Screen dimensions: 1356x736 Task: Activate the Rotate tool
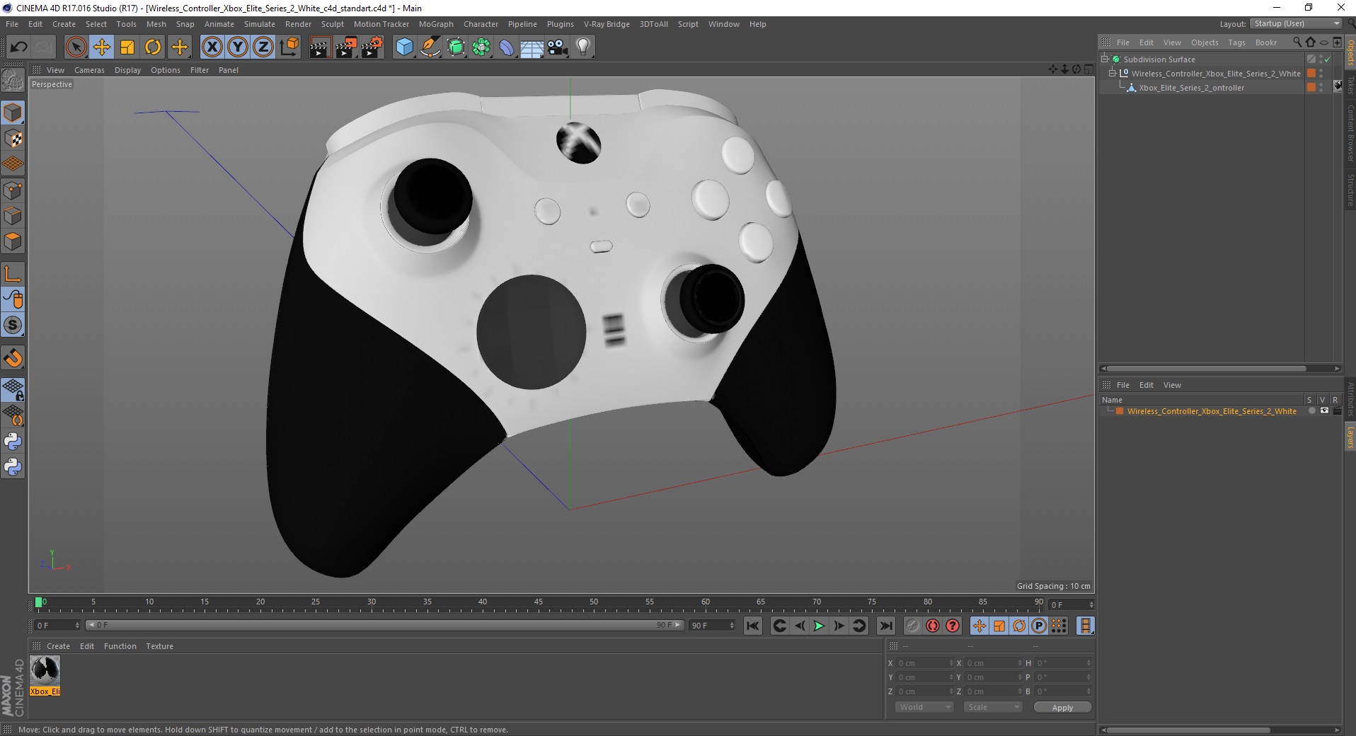click(153, 47)
